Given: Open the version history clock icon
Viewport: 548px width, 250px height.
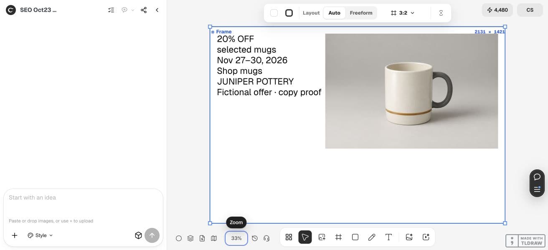Looking at the screenshot, I should pyautogui.click(x=255, y=238).
